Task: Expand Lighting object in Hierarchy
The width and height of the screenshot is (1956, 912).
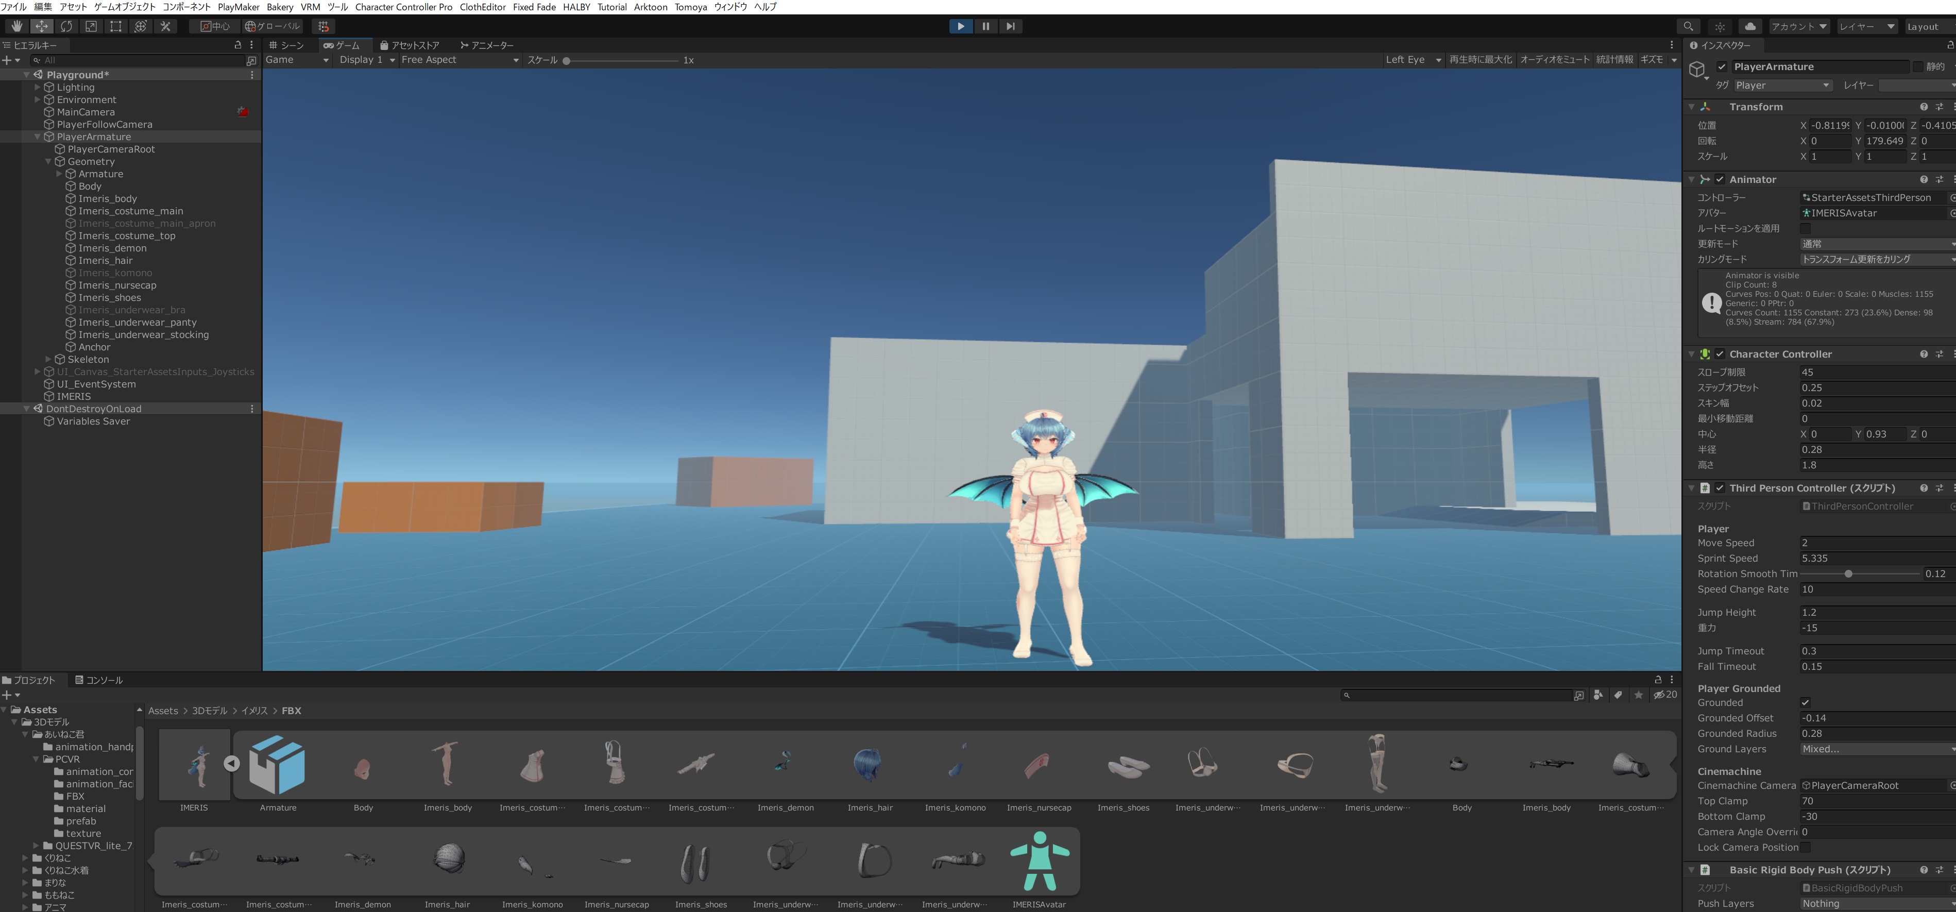Action: pyautogui.click(x=37, y=87)
